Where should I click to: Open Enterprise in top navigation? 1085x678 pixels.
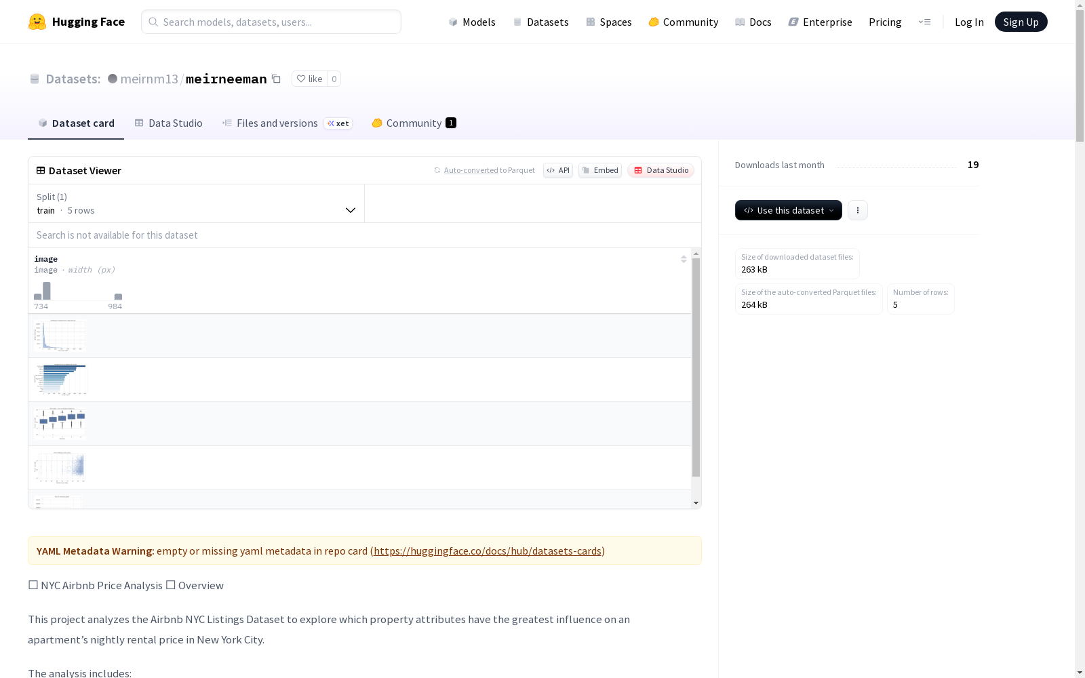(x=820, y=22)
